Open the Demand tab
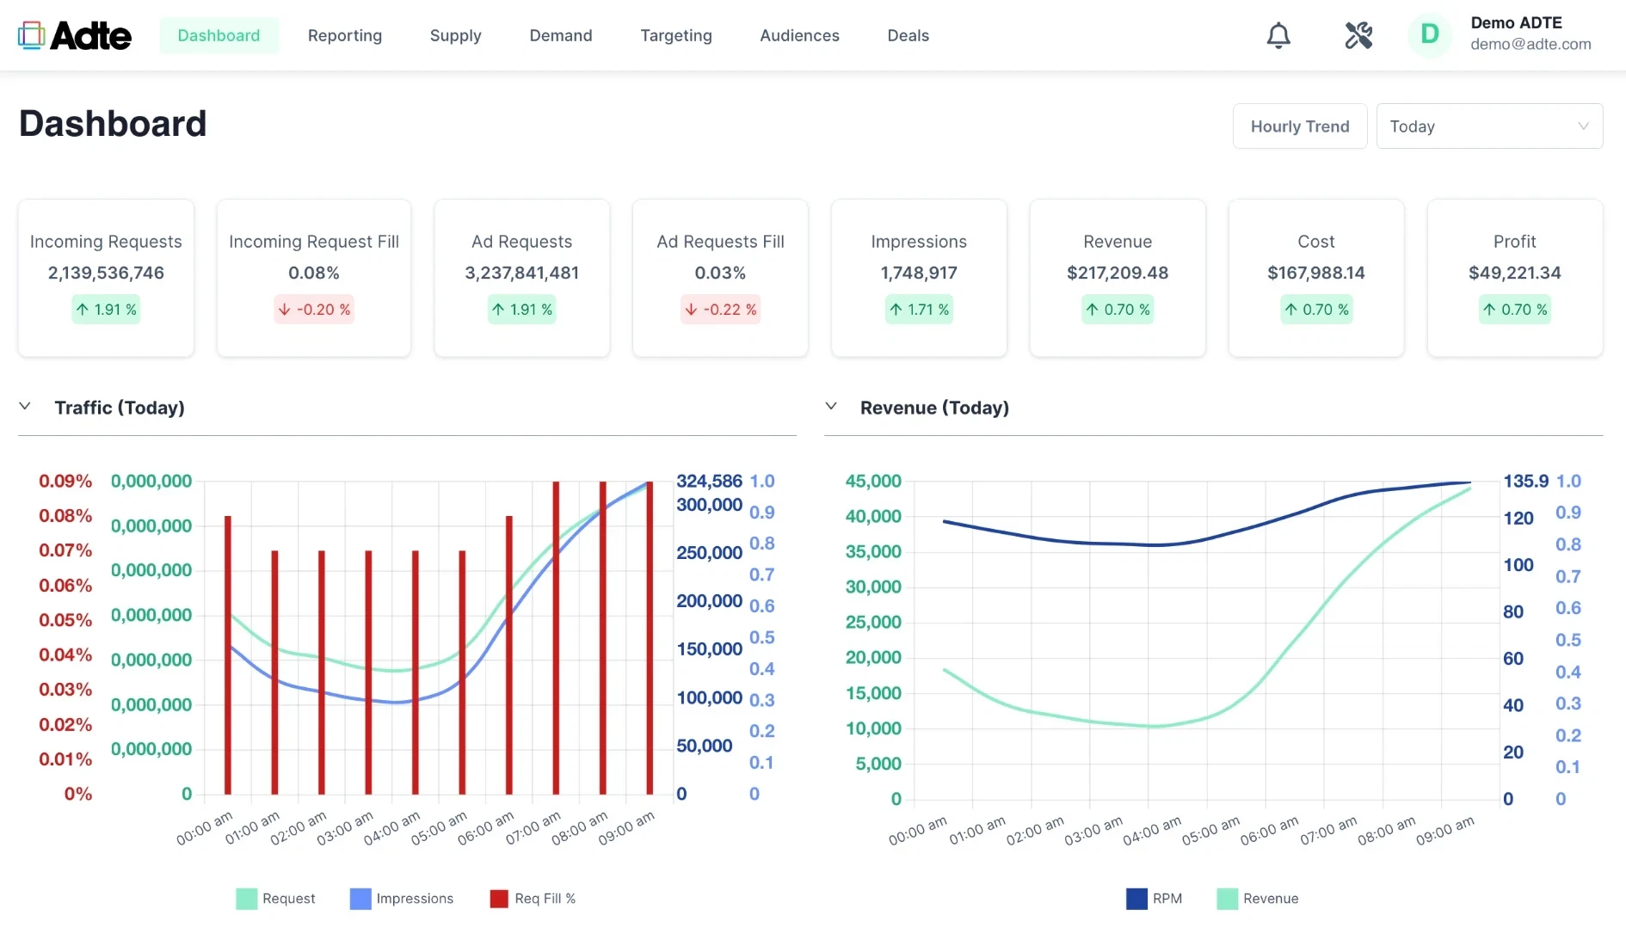This screenshot has height=946, width=1626. [x=561, y=35]
